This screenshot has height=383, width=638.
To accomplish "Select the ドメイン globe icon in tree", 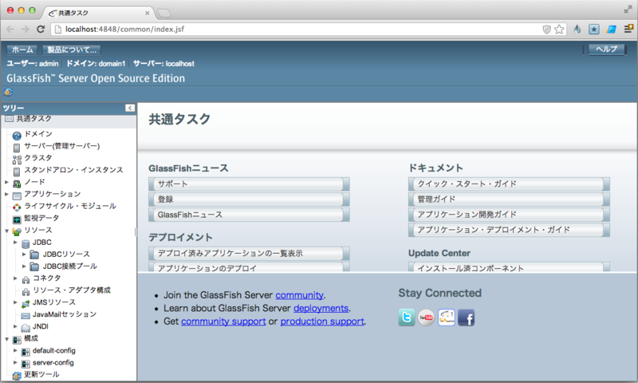I will point(17,135).
